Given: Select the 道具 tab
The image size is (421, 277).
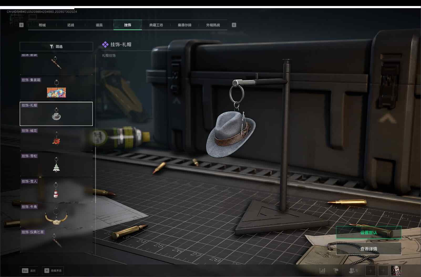Looking at the screenshot, I should 99,25.
